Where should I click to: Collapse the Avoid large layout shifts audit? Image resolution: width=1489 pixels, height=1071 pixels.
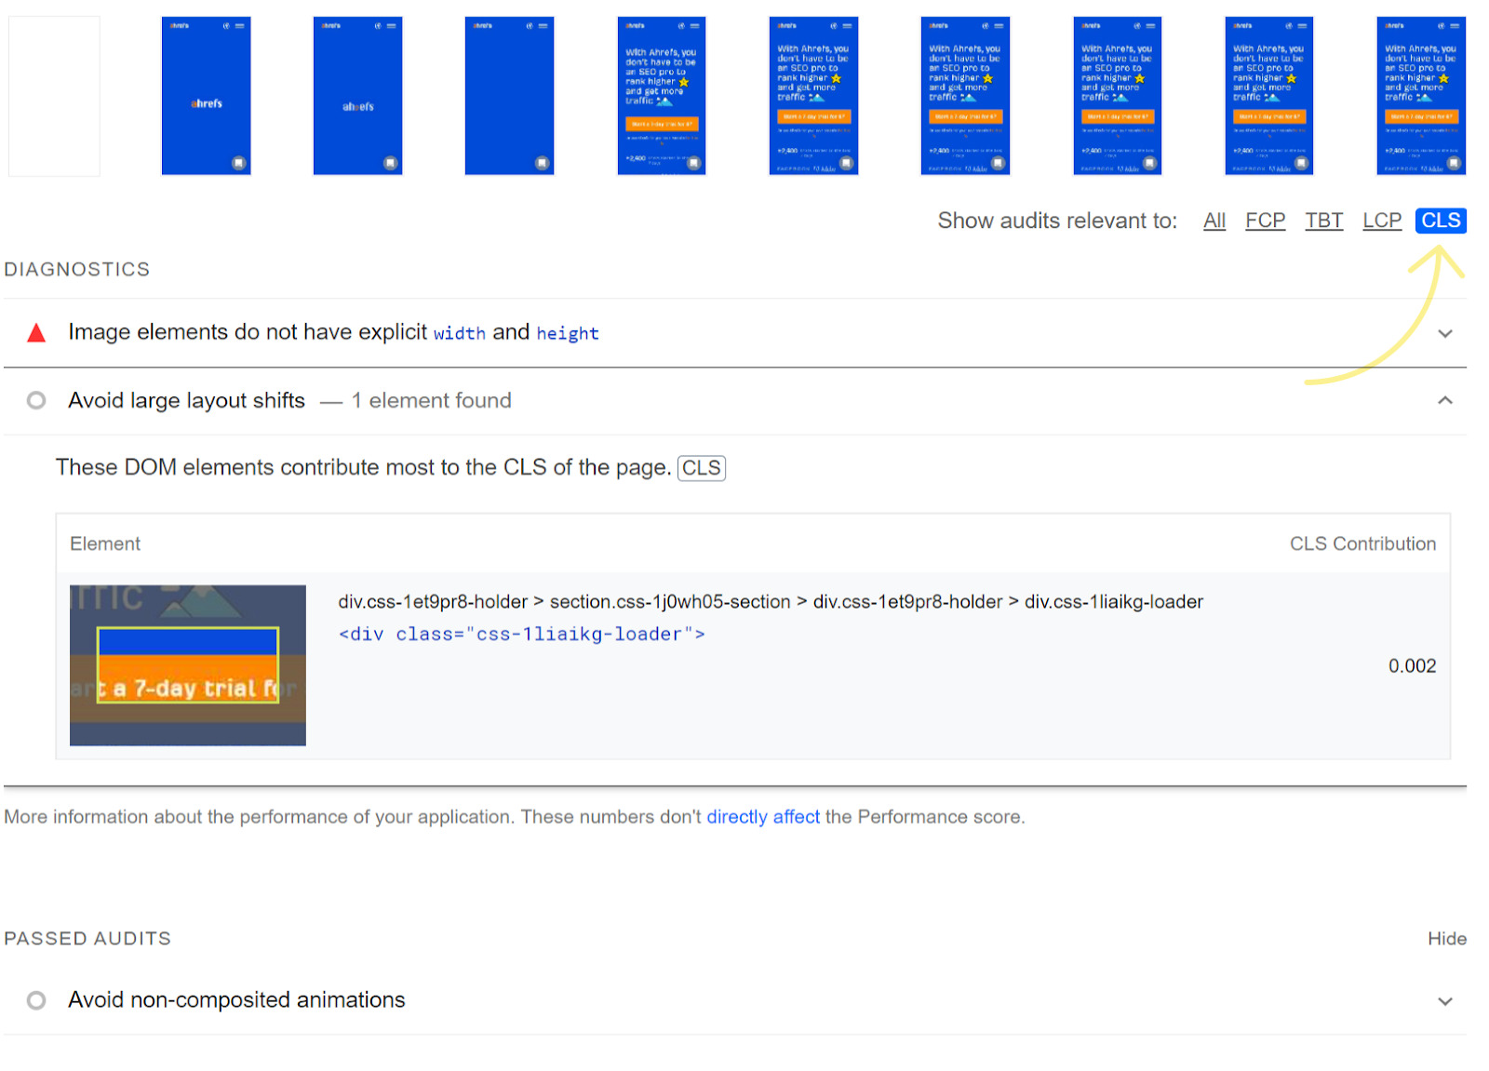coord(1445,400)
